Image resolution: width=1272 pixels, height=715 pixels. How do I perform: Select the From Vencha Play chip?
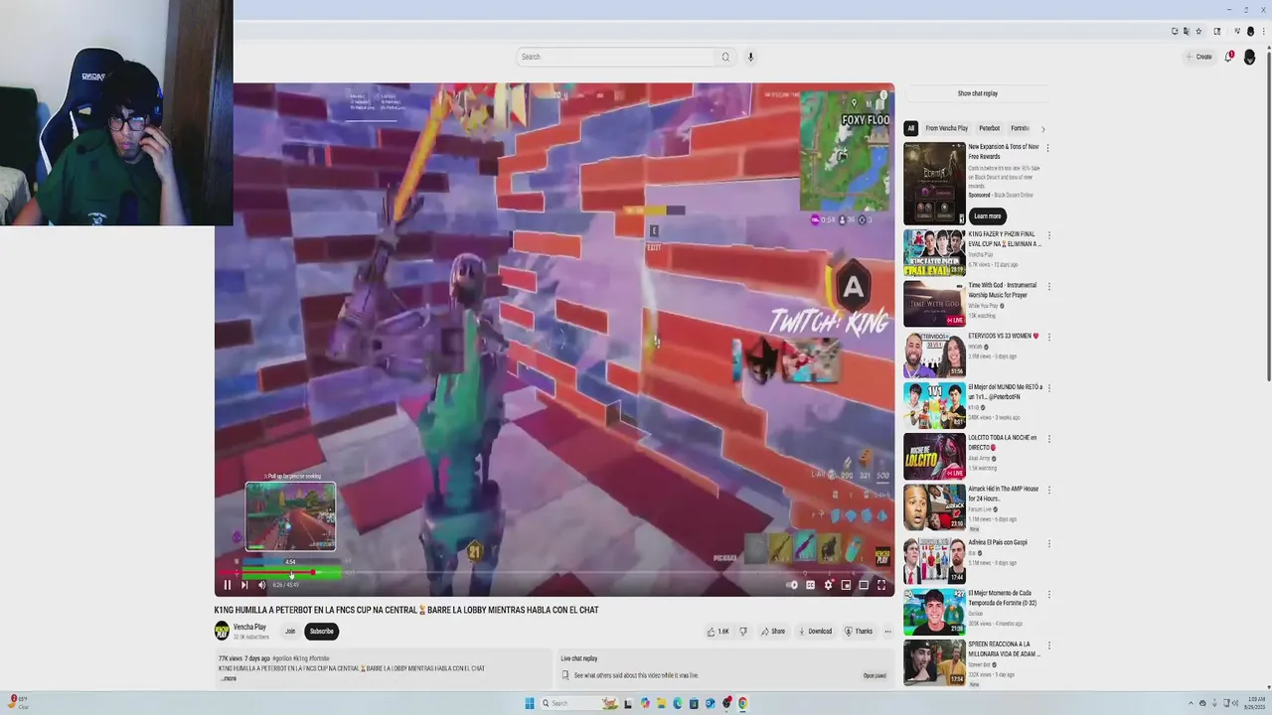tap(946, 128)
